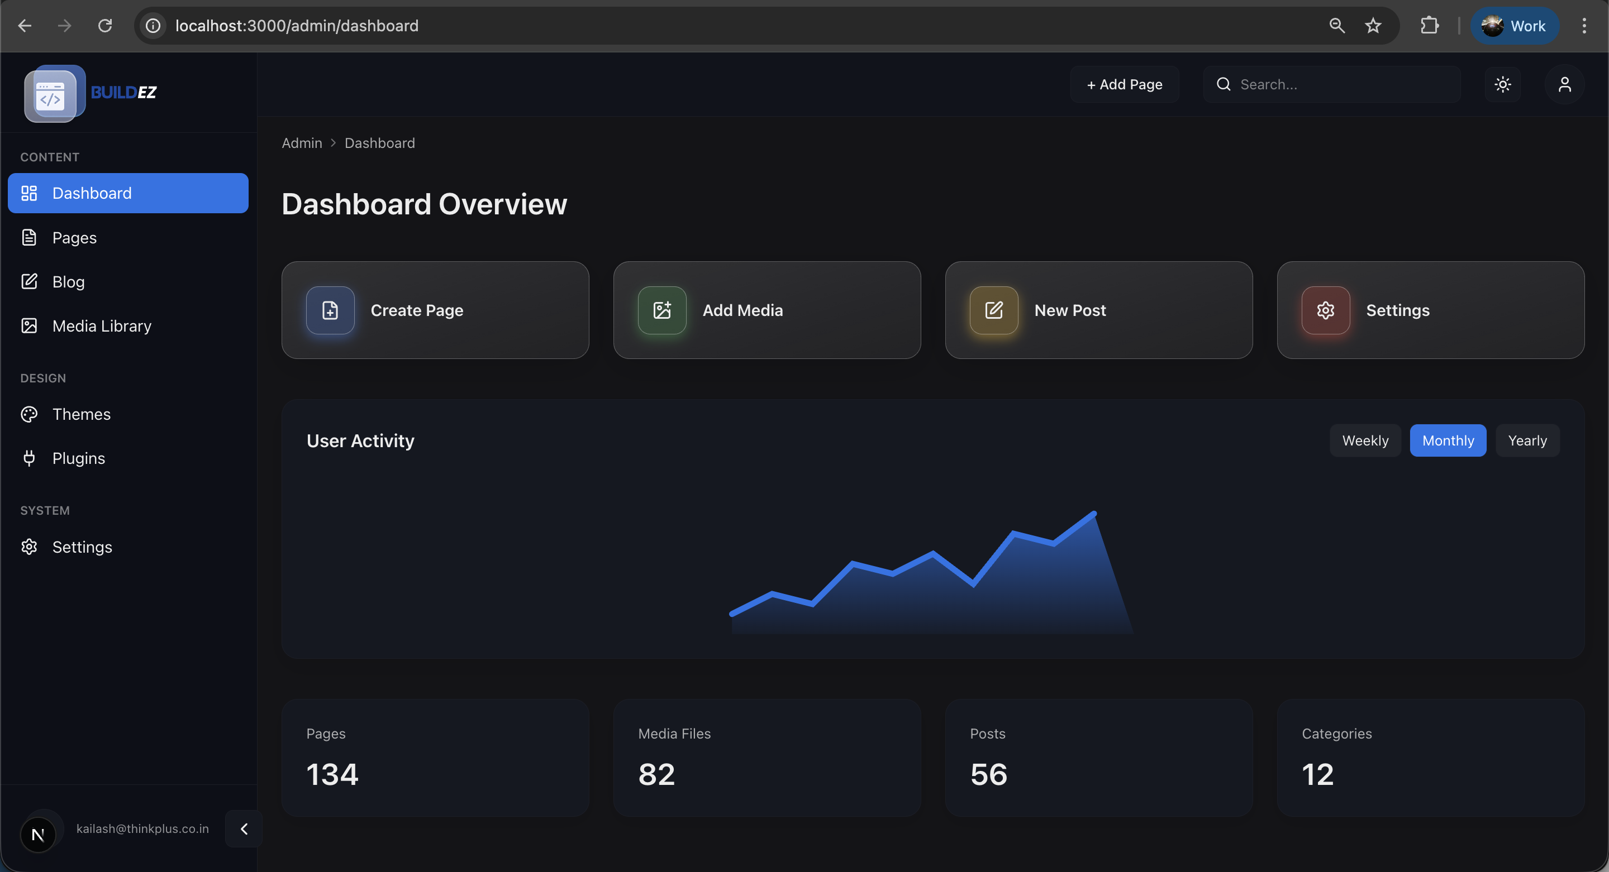The width and height of the screenshot is (1609, 872).
Task: Open the Admin breadcrumb menu
Action: pyautogui.click(x=302, y=143)
